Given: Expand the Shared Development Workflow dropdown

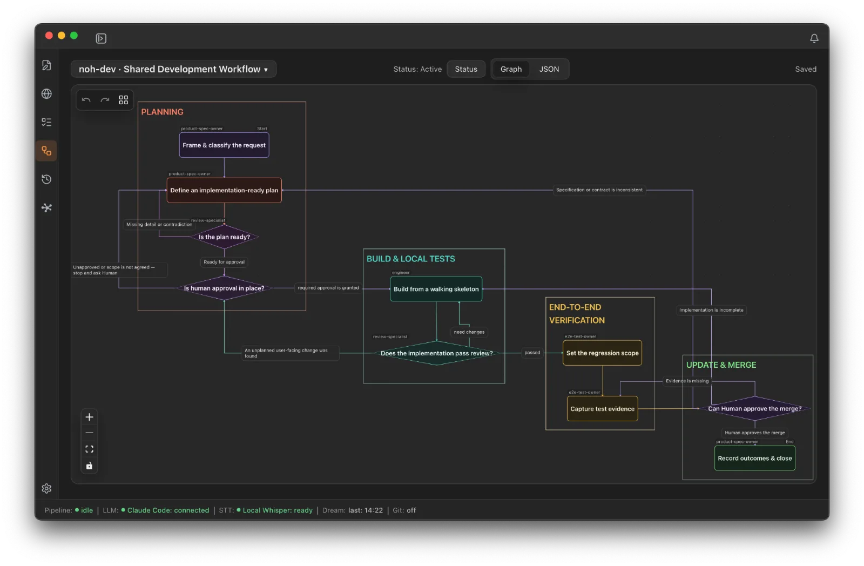Looking at the screenshot, I should tap(173, 69).
